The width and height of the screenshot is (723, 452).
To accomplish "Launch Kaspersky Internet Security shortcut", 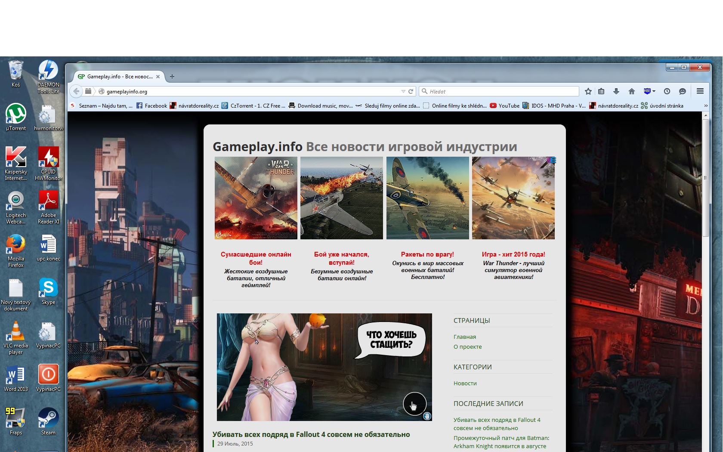I will pos(15,164).
